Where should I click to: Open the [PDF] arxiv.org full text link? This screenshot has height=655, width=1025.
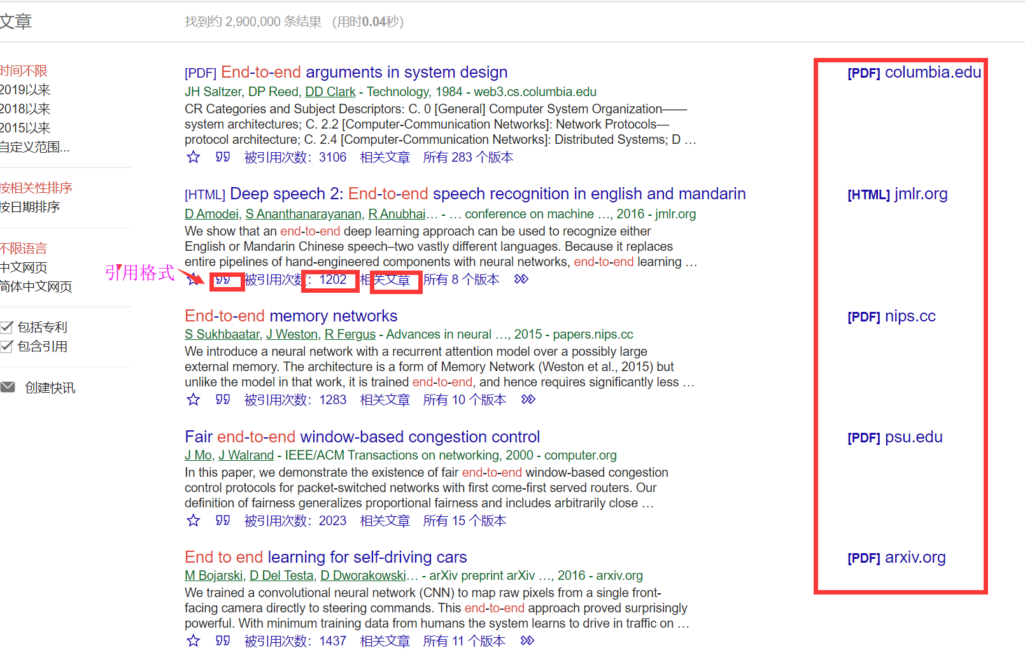(x=896, y=557)
